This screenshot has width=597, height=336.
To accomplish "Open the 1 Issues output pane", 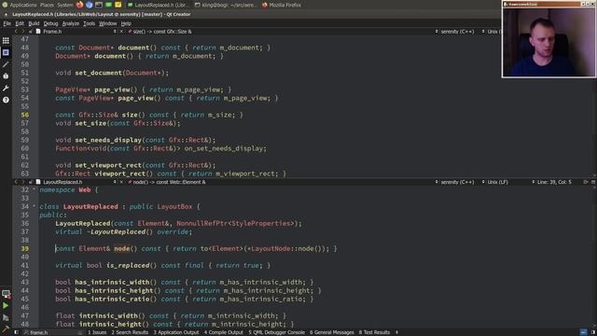I will [97, 332].
